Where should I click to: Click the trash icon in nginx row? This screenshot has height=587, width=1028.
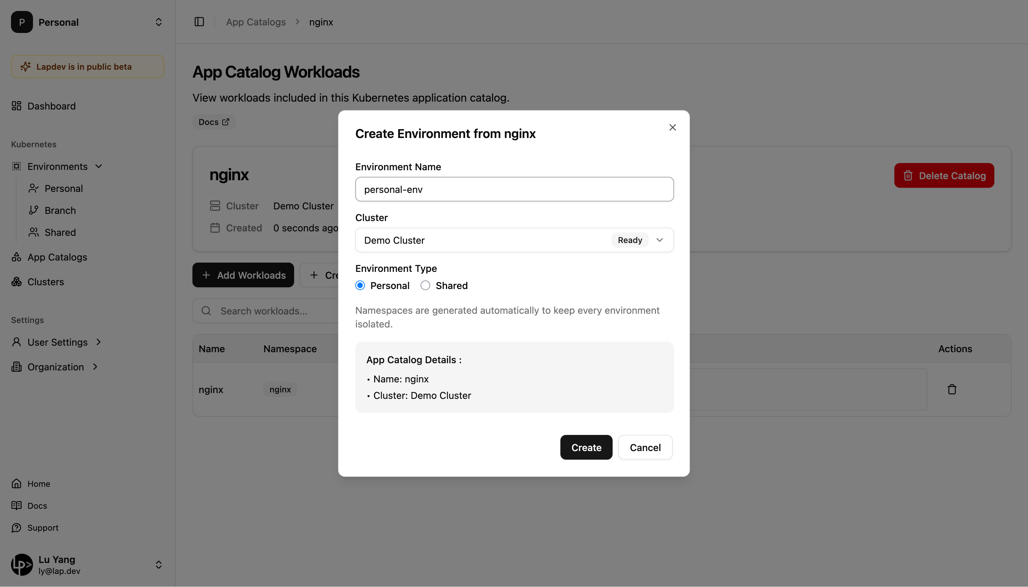(x=952, y=390)
